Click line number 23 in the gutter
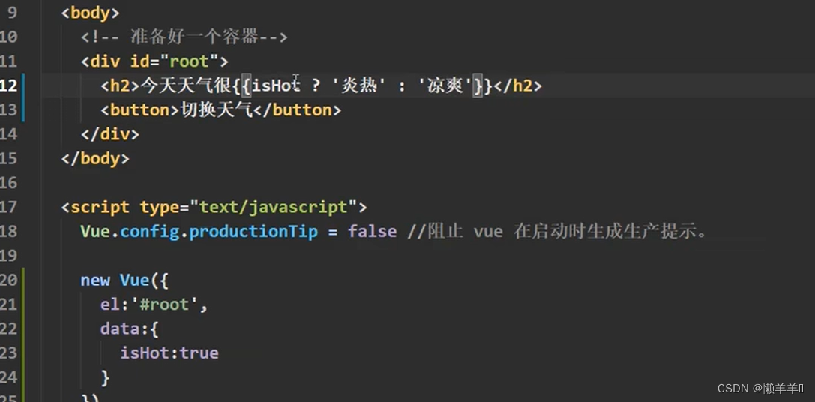The width and height of the screenshot is (815, 402). [8, 352]
